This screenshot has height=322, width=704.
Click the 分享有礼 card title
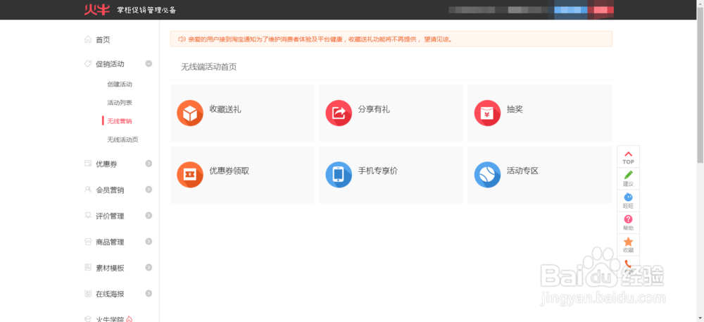pyautogui.click(x=374, y=109)
